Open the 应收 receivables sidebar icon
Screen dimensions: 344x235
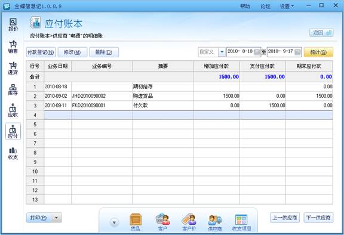[13, 110]
